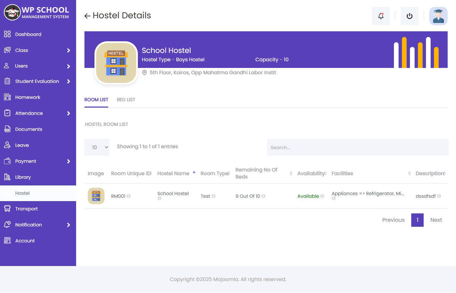
Task: Expand the Payment submenu chevron
Action: pos(68,161)
